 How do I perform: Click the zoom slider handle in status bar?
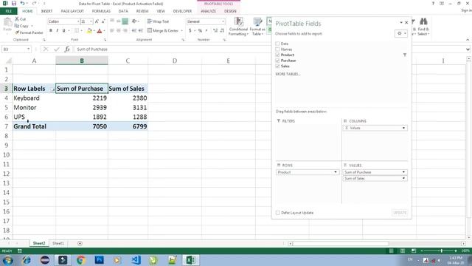tap(441, 251)
